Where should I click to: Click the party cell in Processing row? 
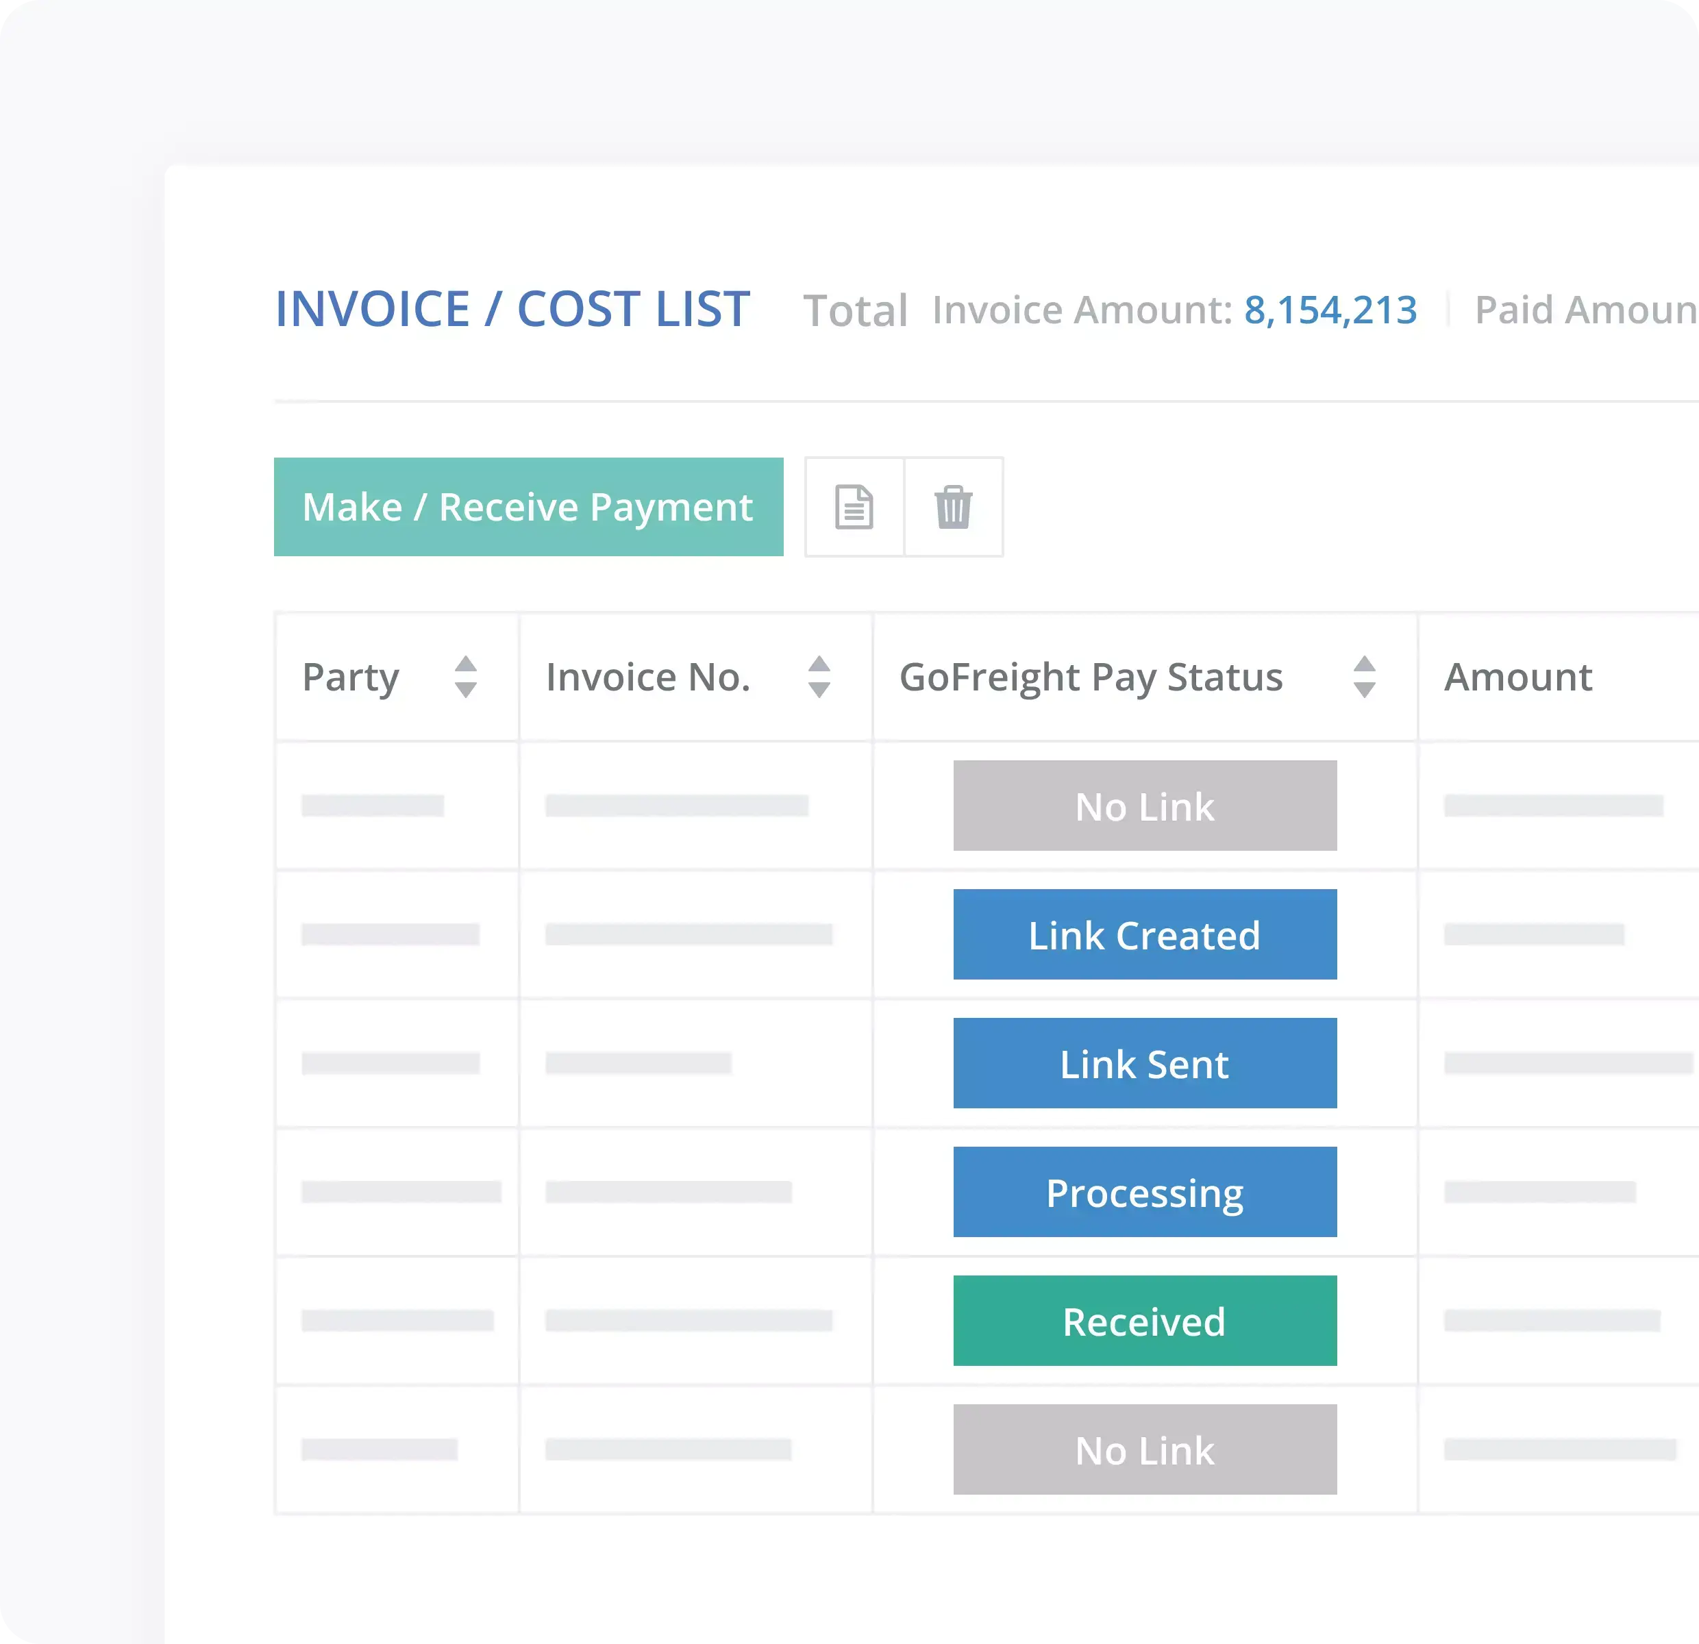click(401, 1192)
